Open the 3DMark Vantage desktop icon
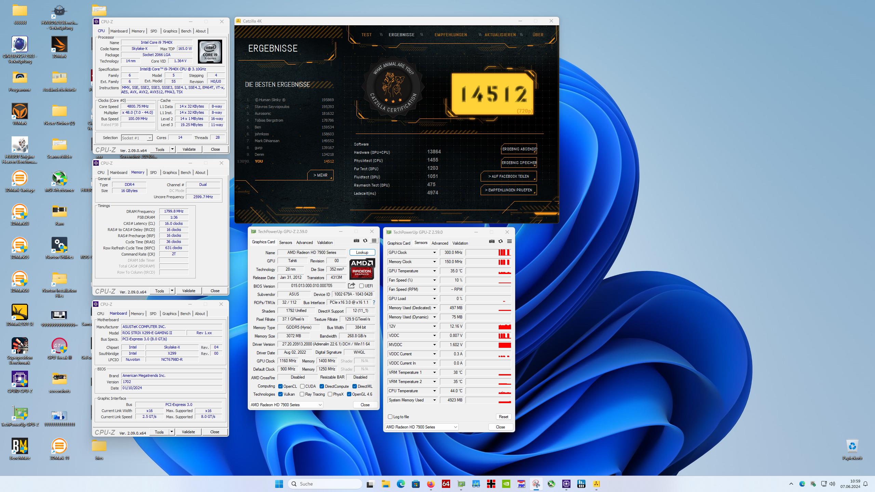The height and width of the screenshot is (492, 875). (20, 181)
